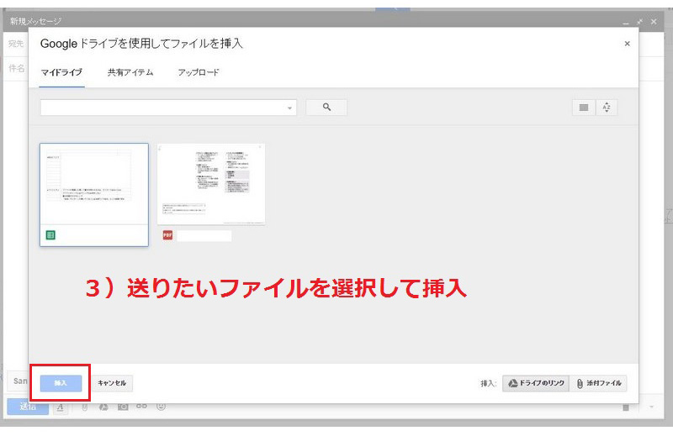The height and width of the screenshot is (436, 673).
Task: Close the 新規メッセージ compose window
Action: (654, 21)
